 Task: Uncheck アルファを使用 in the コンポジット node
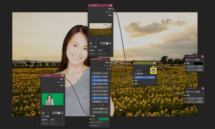[x=187, y=60]
